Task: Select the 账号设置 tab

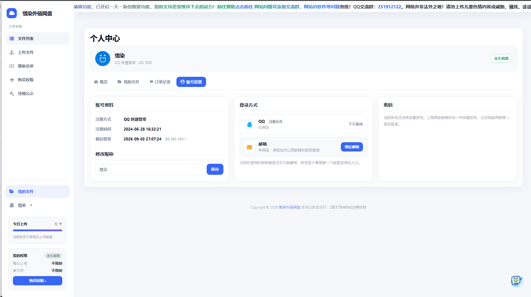Action: pyautogui.click(x=191, y=82)
